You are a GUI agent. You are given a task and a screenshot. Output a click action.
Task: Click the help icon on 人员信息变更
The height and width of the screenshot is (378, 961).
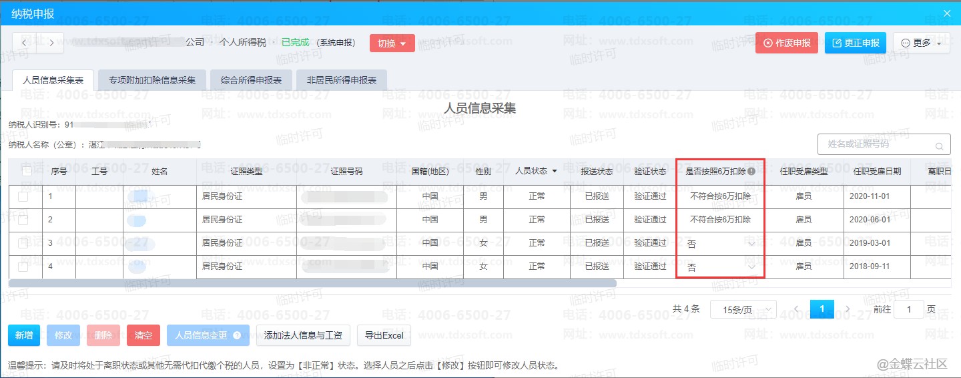[x=237, y=336]
